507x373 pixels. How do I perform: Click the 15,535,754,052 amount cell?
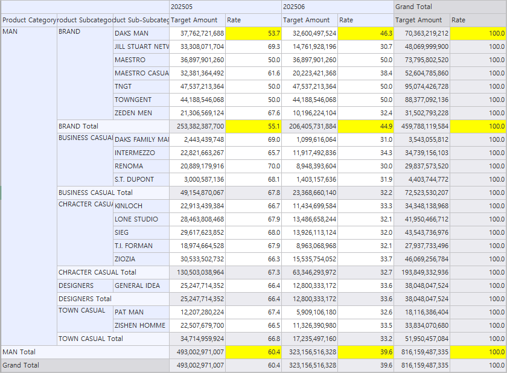point(310,258)
